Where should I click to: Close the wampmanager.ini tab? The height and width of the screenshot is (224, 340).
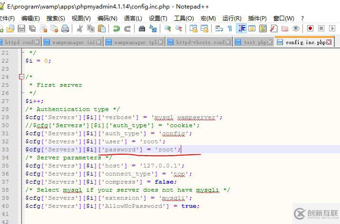98,42
